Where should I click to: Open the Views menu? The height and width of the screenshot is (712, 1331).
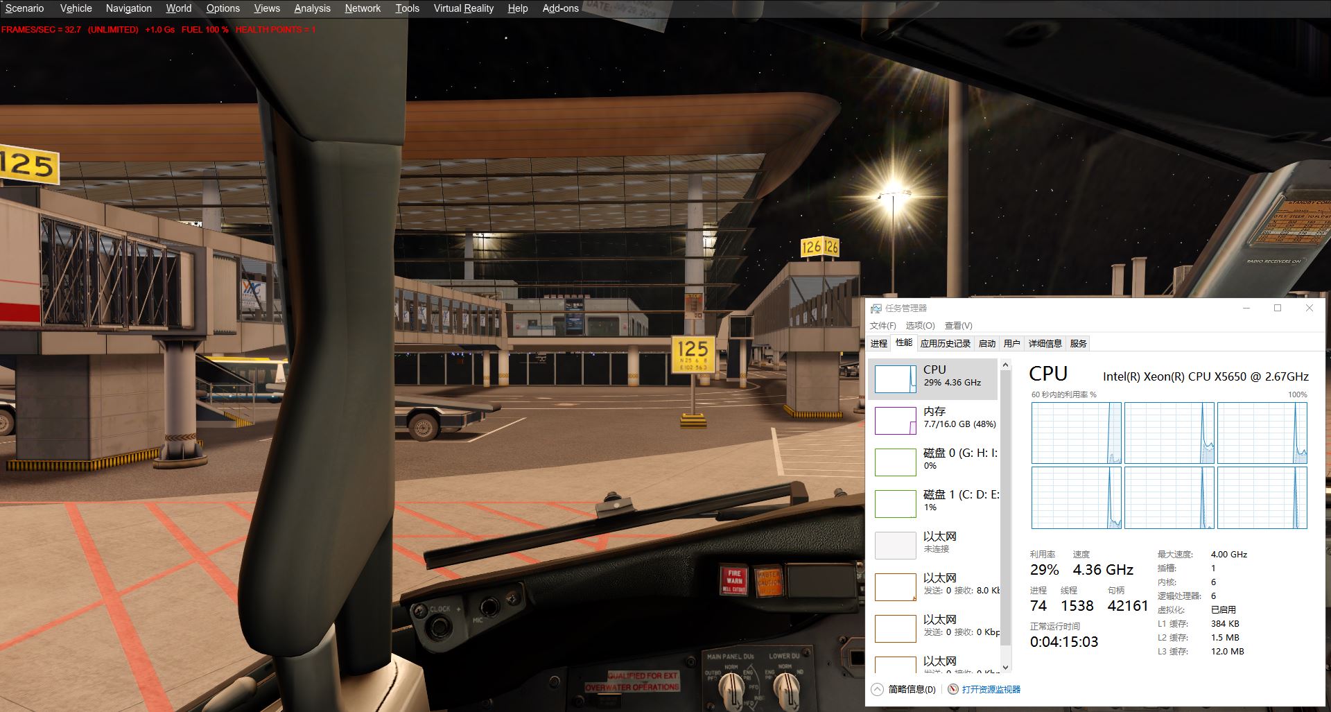pos(267,8)
